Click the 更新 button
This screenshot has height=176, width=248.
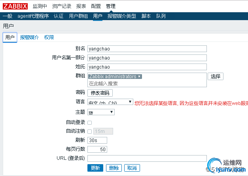95,168
